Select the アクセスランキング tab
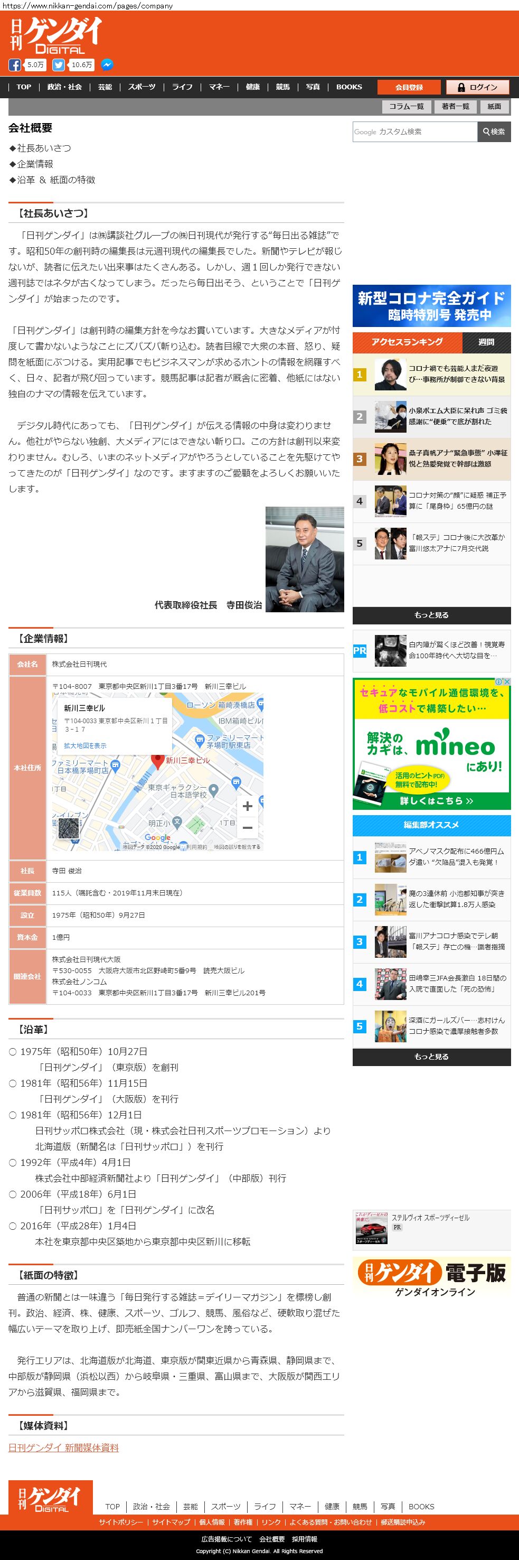The image size is (519, 1560). click(407, 342)
